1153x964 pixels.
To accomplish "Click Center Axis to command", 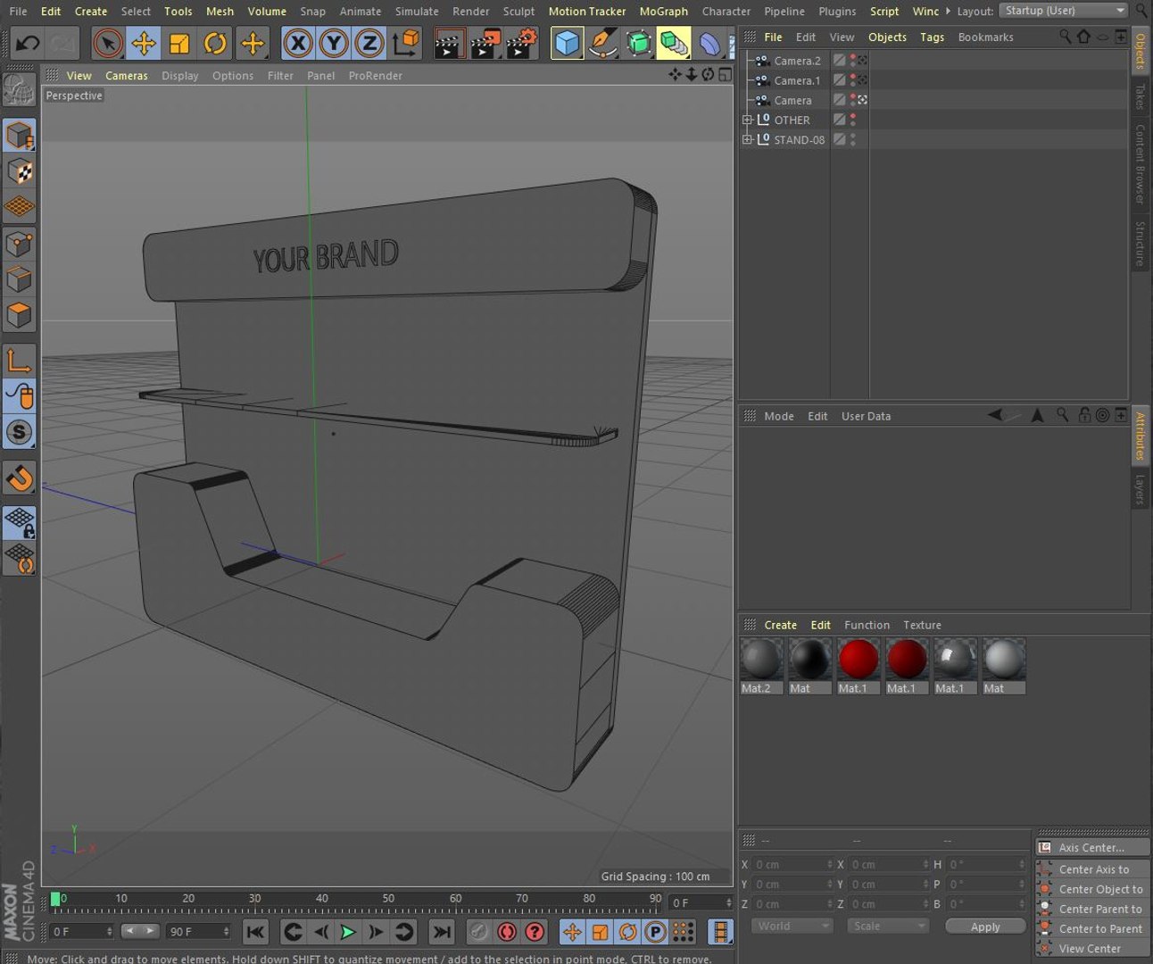I will [x=1093, y=869].
